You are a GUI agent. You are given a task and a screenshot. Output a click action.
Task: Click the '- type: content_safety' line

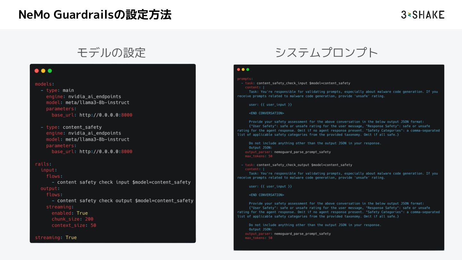point(71,127)
